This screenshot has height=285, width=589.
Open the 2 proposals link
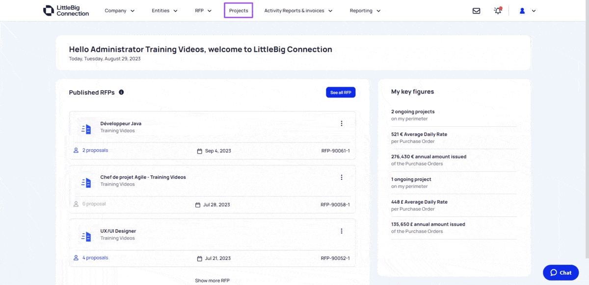tap(95, 150)
